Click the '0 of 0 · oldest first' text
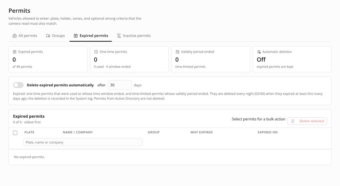The width and height of the screenshot is (340, 186). click(x=27, y=122)
